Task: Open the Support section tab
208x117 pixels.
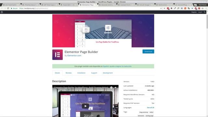Action: tap(94, 73)
